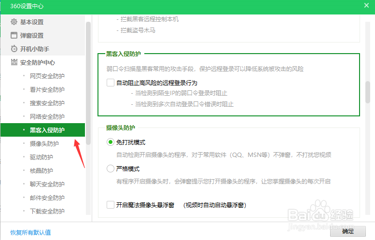
Task: Select 严格模式 radio button
Action: (110, 169)
